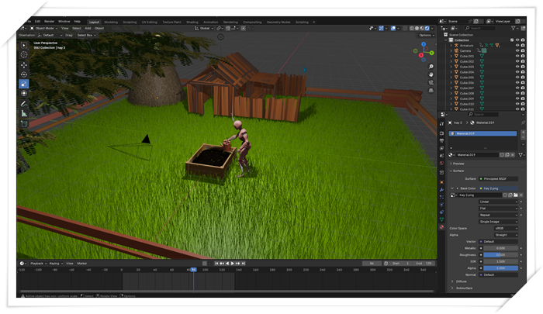Open the Material properties tab icon
The height and width of the screenshot is (314, 543).
(442, 227)
